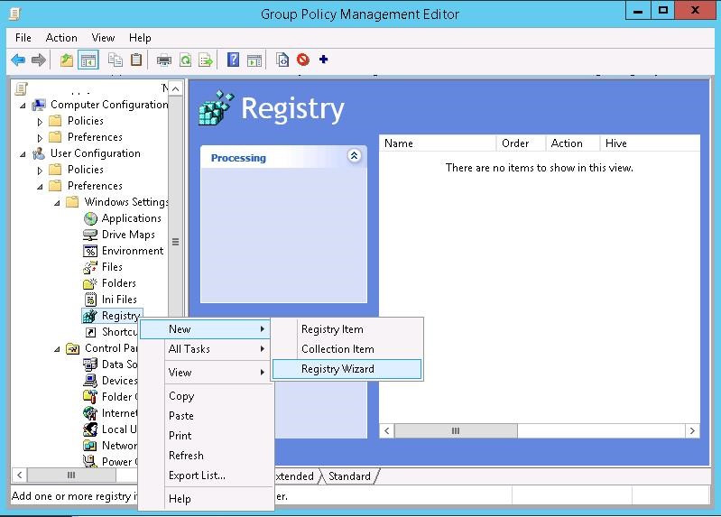Viewport: 721px width, 517px height.
Task: Click the Hive column header
Action: (x=616, y=143)
